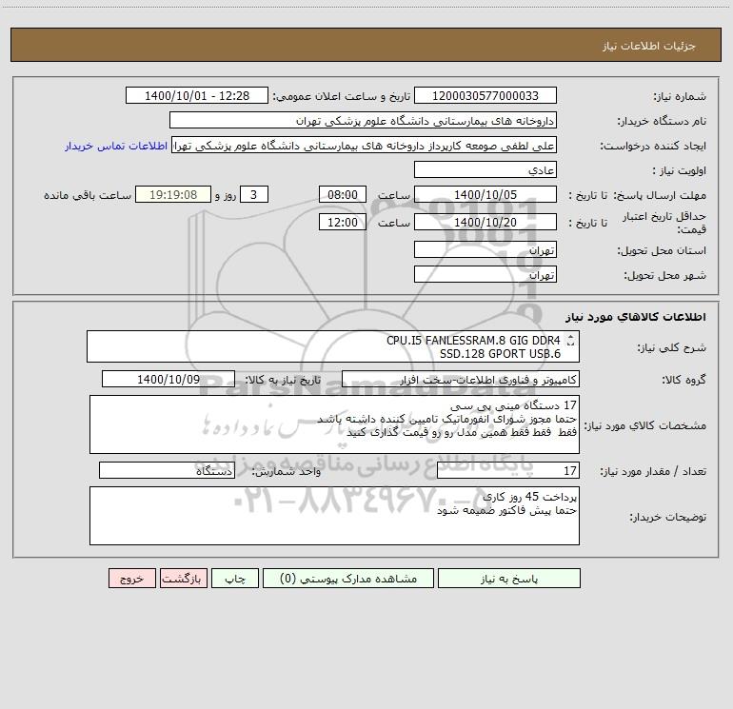
Task: Click the تعداد / مقدار مورد نیاز label
Action: 653,471
